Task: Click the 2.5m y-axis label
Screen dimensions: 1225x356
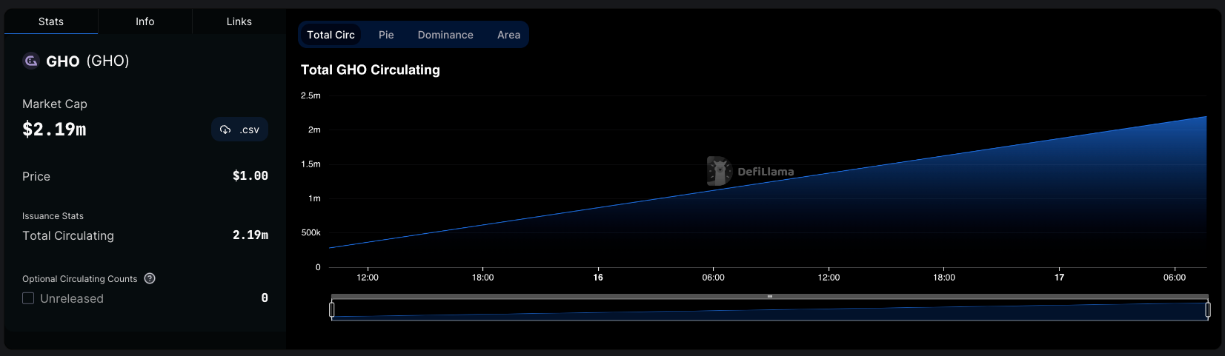Action: pyautogui.click(x=311, y=95)
